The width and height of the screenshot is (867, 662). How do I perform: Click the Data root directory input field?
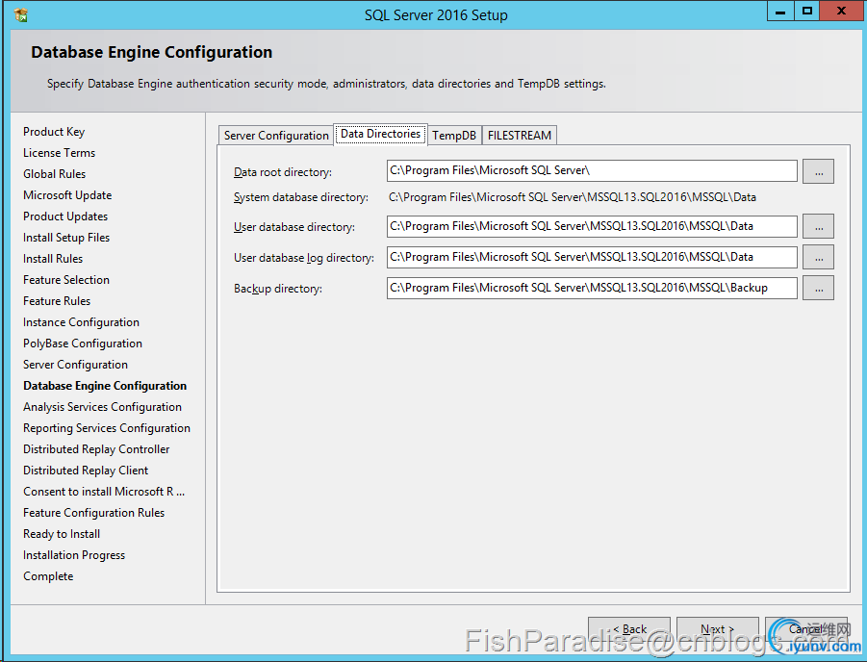point(592,171)
